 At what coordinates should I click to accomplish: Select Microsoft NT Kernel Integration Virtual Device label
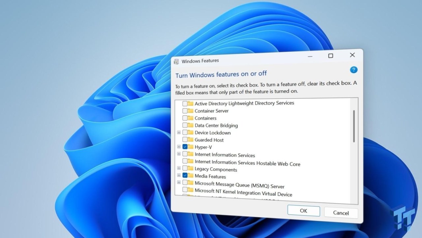(x=243, y=192)
